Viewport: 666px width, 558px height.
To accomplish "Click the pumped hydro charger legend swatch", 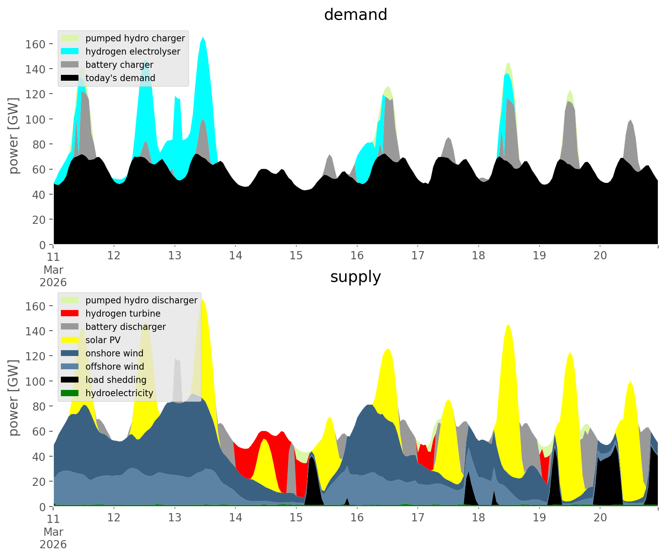I will tap(70, 38).
